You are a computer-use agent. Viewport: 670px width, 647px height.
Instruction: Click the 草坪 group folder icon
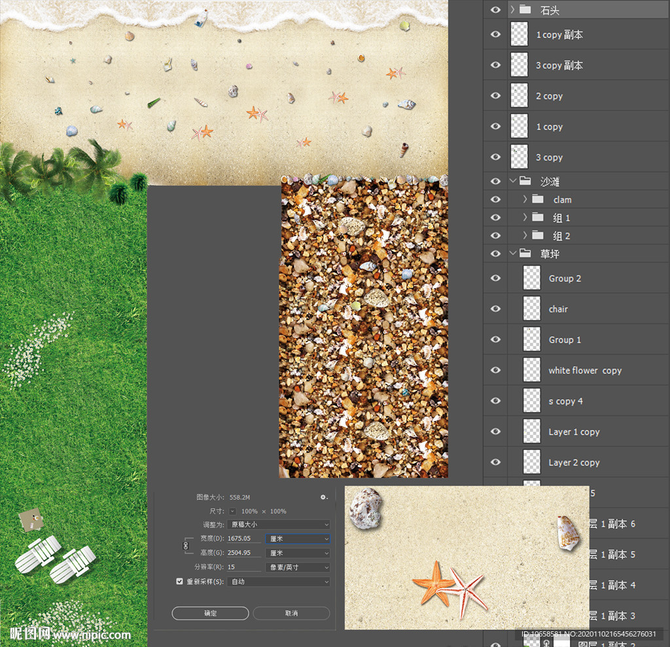525,253
